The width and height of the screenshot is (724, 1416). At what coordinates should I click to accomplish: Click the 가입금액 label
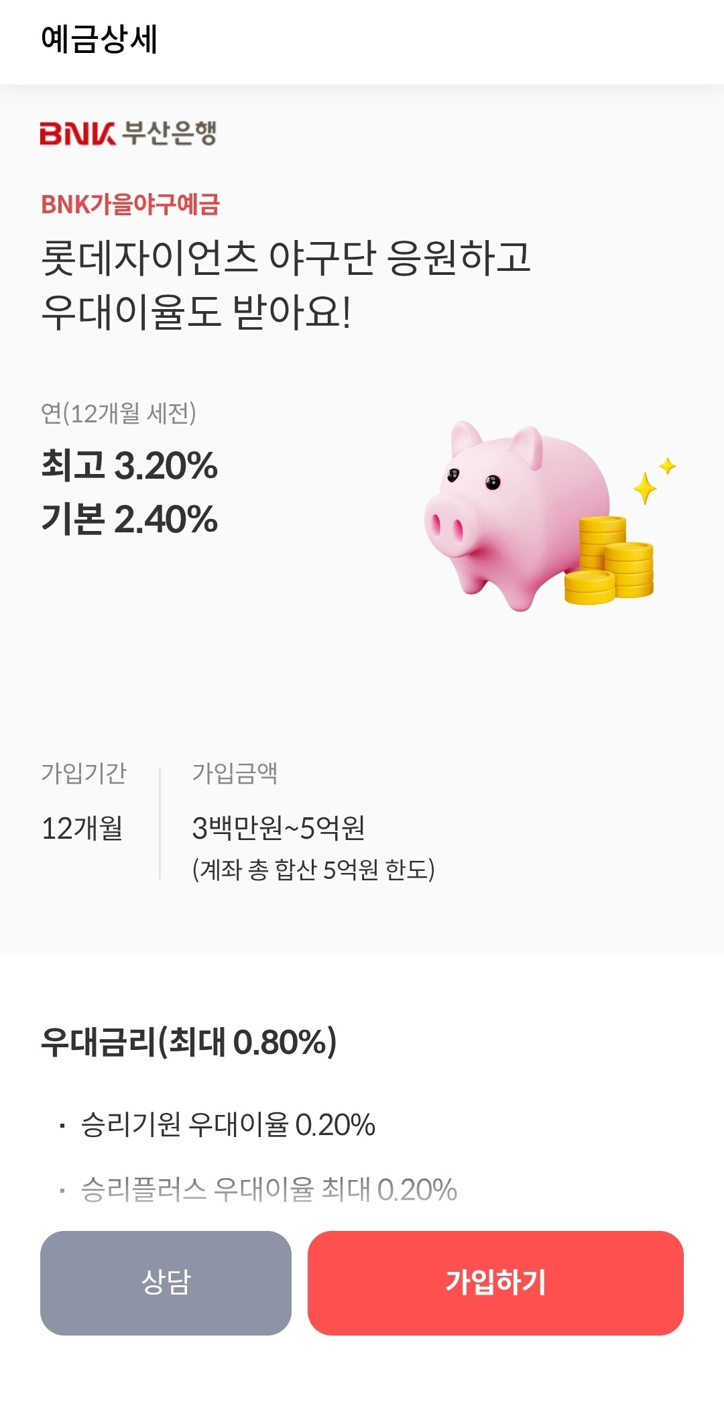point(235,773)
